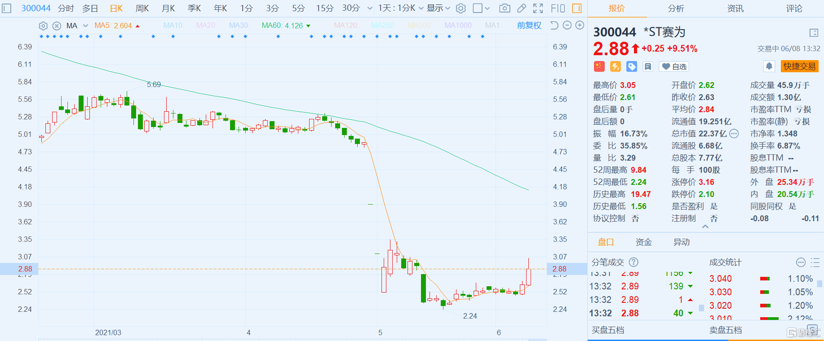Toggle the MA10 moving average line
Viewport: 824px width, 341px height.
(x=174, y=26)
